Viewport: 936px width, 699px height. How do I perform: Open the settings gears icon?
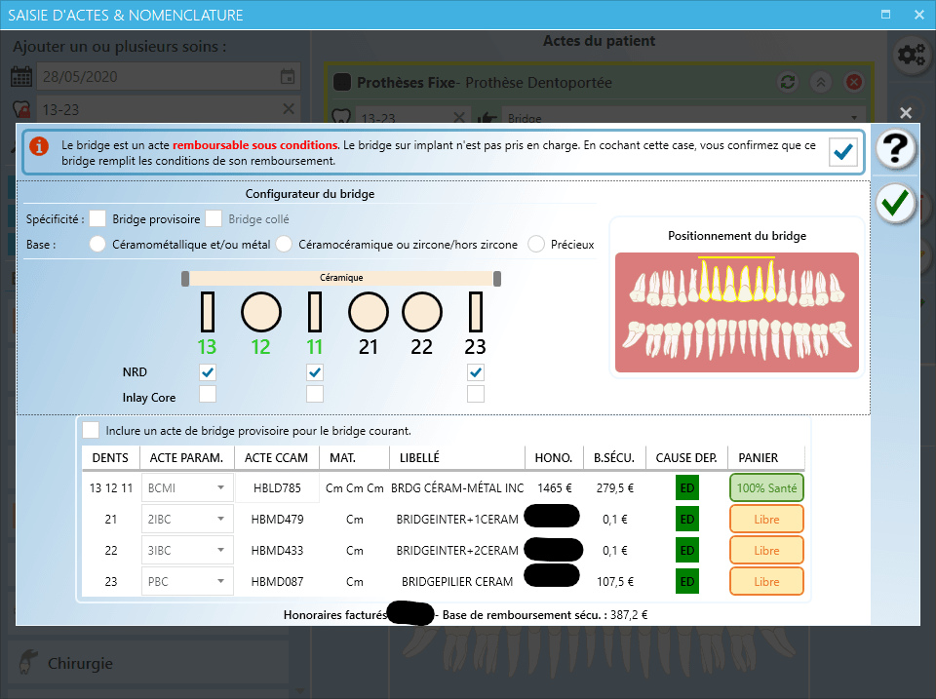(x=912, y=56)
